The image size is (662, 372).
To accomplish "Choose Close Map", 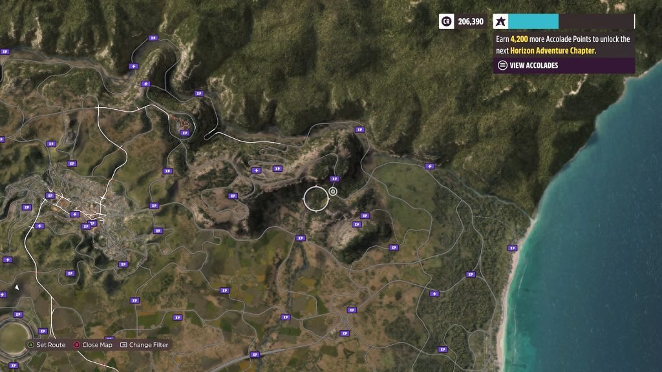I will pos(93,345).
